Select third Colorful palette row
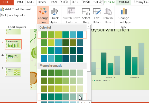Viewport: 149px width, 103px height. (x=62, y=50)
